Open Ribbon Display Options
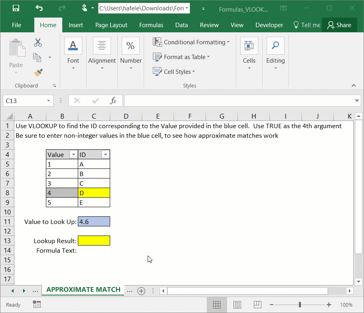This screenshot has width=364, height=313. click(x=283, y=8)
